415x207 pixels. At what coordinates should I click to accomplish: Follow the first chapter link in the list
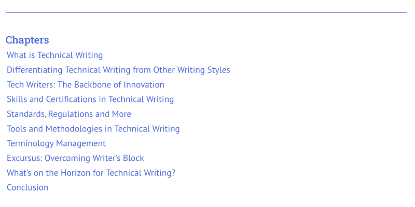pos(54,55)
